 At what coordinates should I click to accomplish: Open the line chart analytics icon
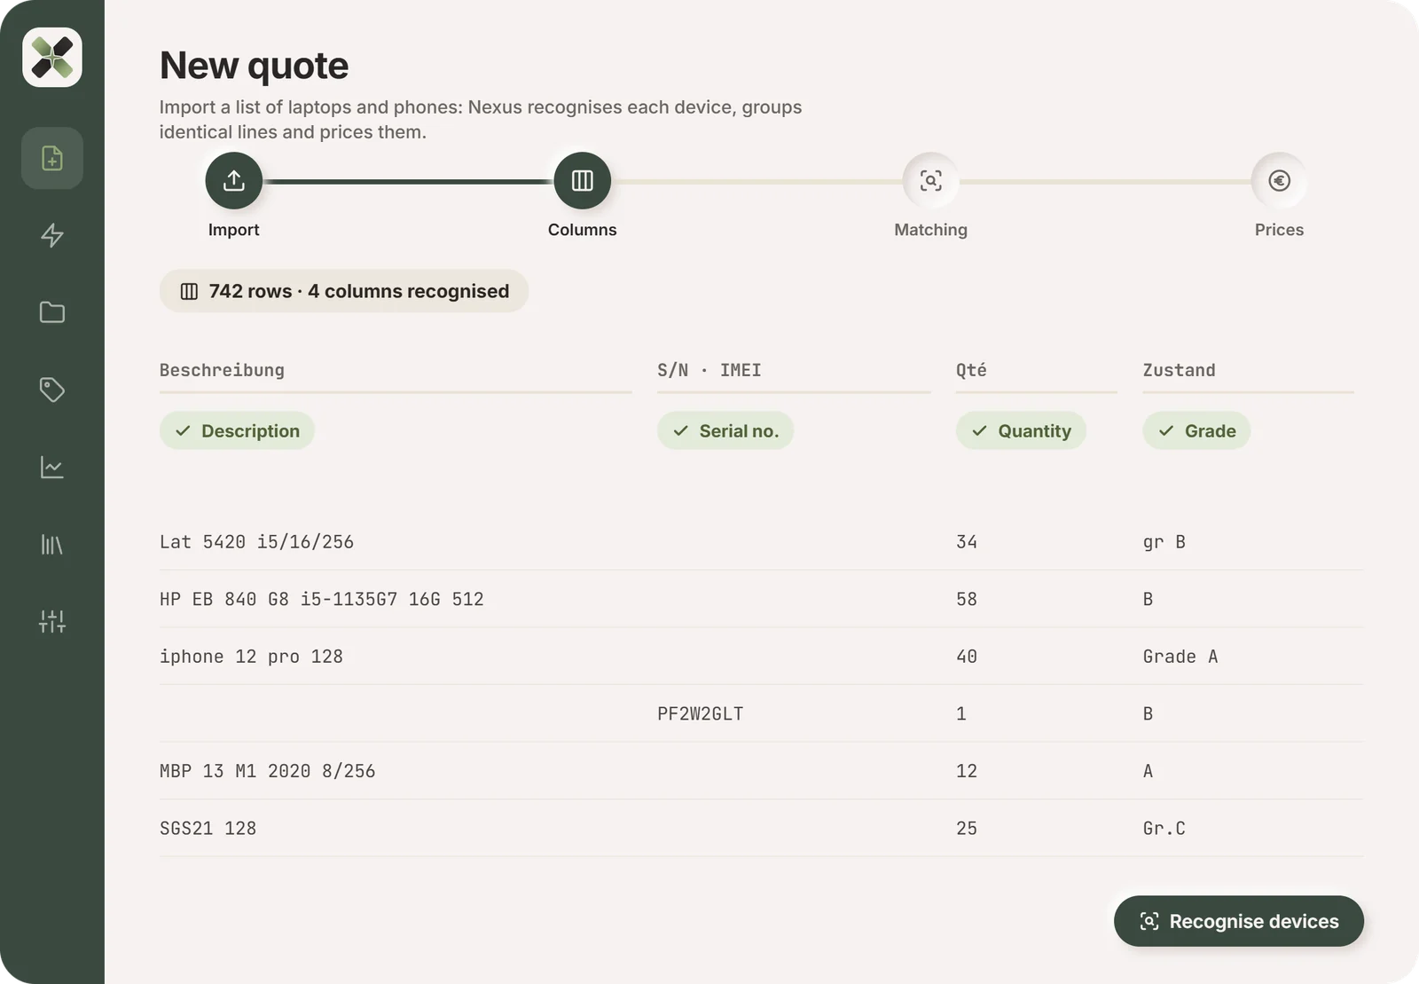pyautogui.click(x=52, y=467)
